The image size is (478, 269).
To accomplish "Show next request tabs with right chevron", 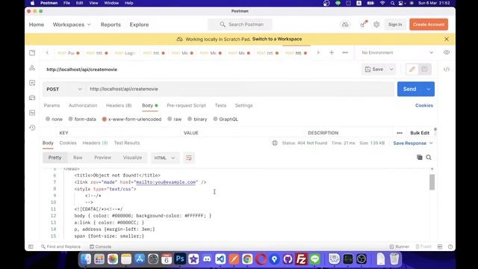I will click(318, 53).
